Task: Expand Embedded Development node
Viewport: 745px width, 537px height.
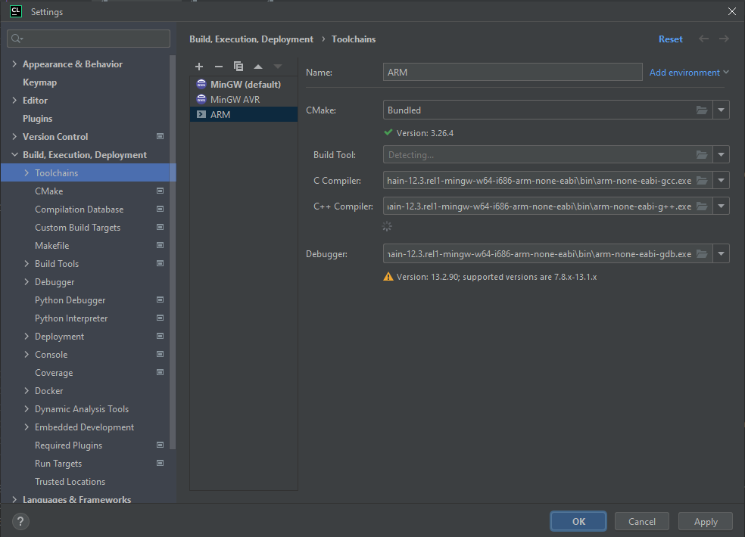Action: point(26,427)
